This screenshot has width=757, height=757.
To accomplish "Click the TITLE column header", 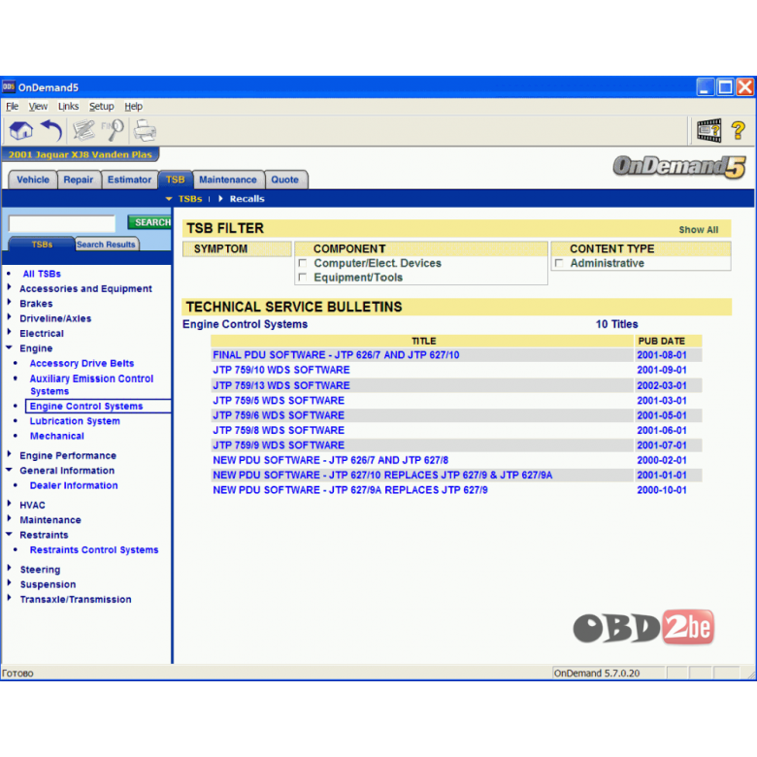I will tap(422, 341).
